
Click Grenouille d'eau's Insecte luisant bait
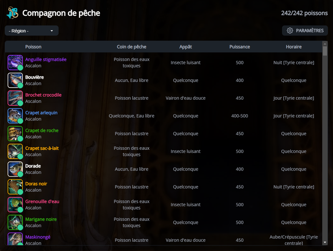tap(186, 205)
